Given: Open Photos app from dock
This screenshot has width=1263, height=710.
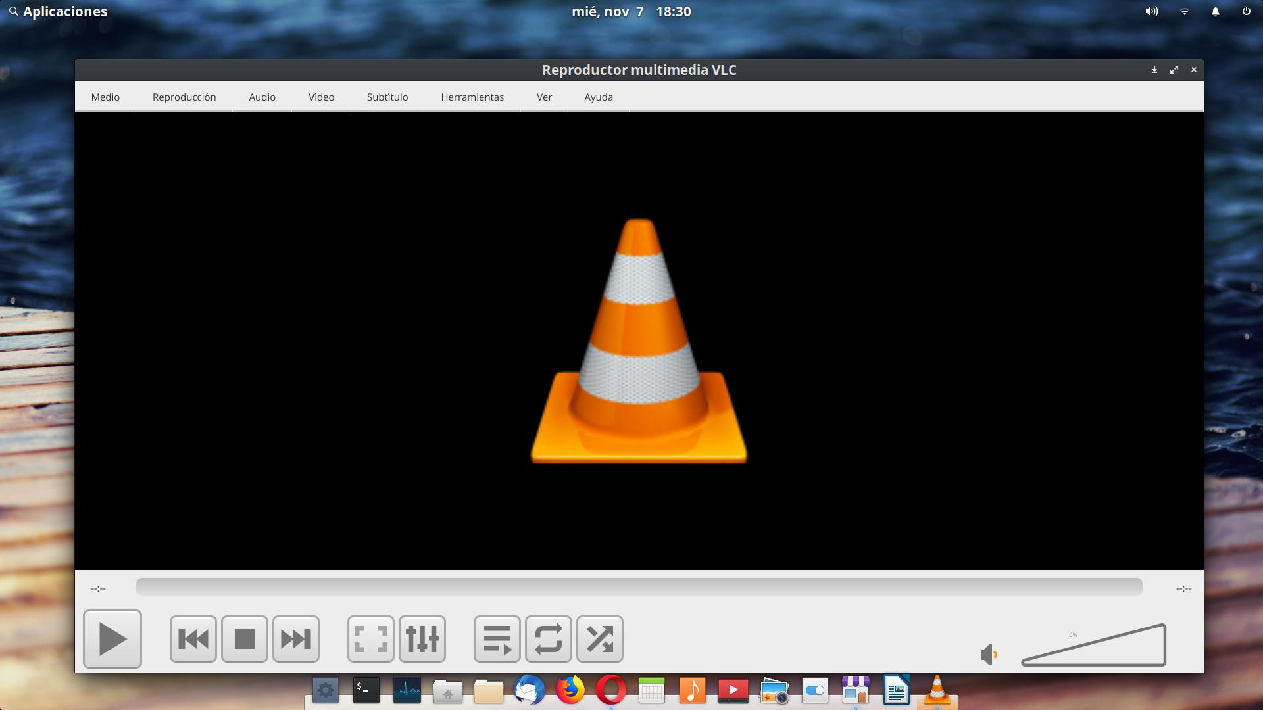Looking at the screenshot, I should coord(774,691).
